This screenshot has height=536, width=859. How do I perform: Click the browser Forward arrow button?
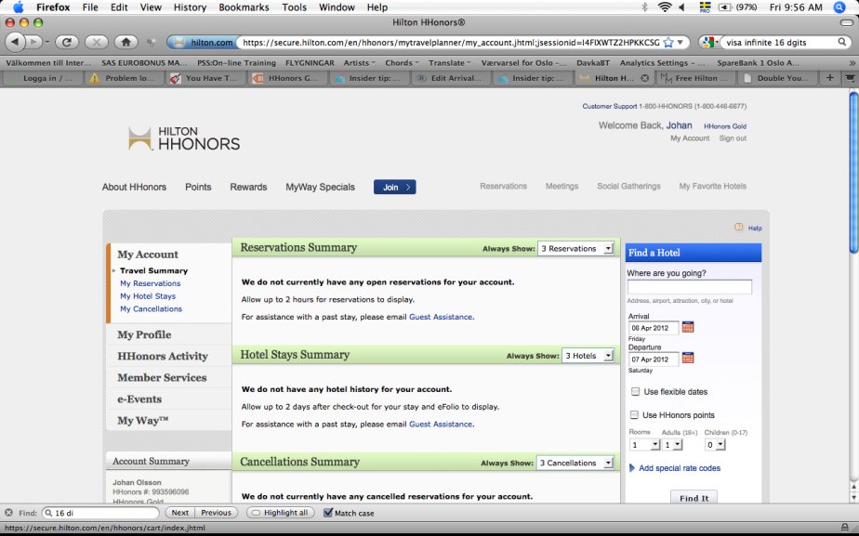(33, 42)
